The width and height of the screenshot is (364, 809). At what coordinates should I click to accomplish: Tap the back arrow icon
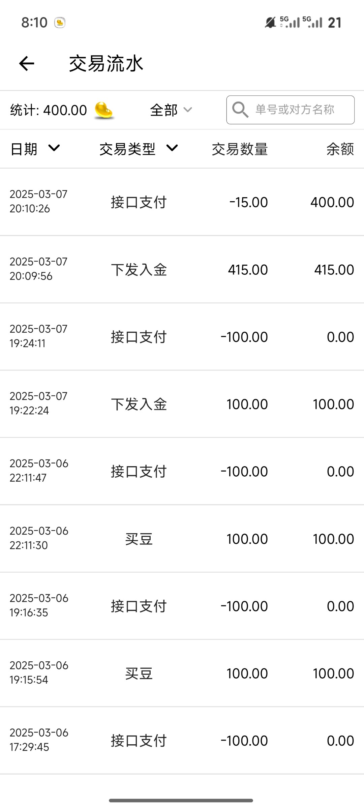click(x=27, y=64)
